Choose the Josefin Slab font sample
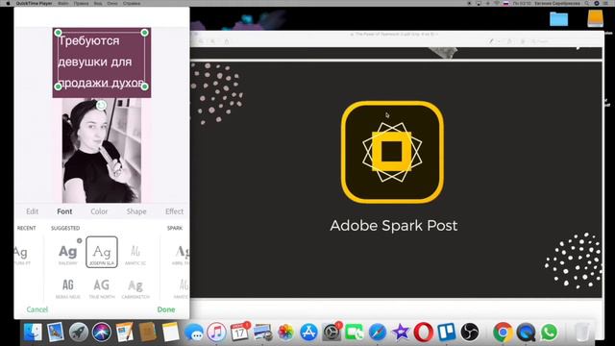Screen dimensions: 615x346 pos(102,252)
